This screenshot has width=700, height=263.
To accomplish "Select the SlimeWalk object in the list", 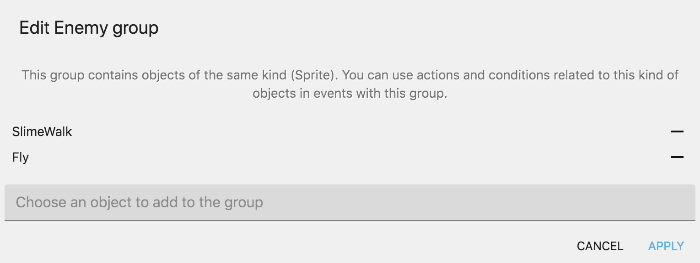I will (x=42, y=132).
